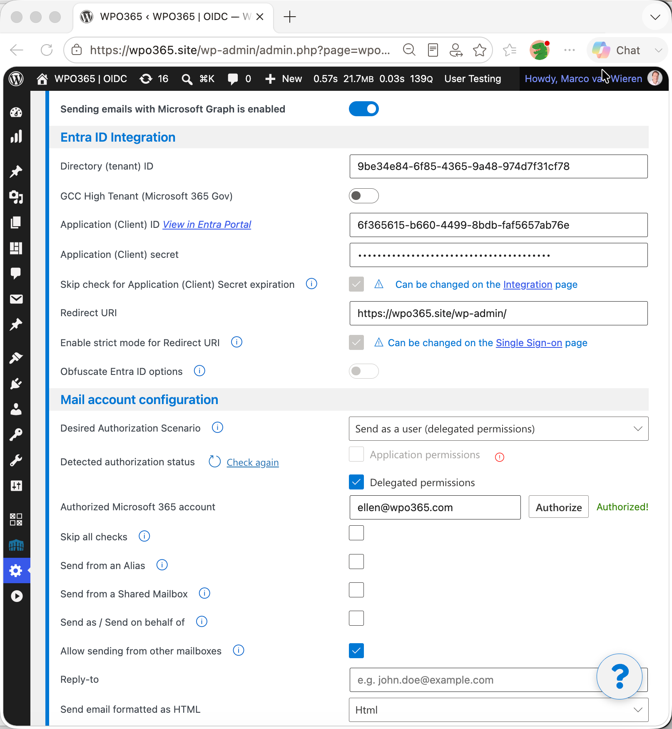Open User Testing admin bar item
The width and height of the screenshot is (672, 729).
click(473, 79)
